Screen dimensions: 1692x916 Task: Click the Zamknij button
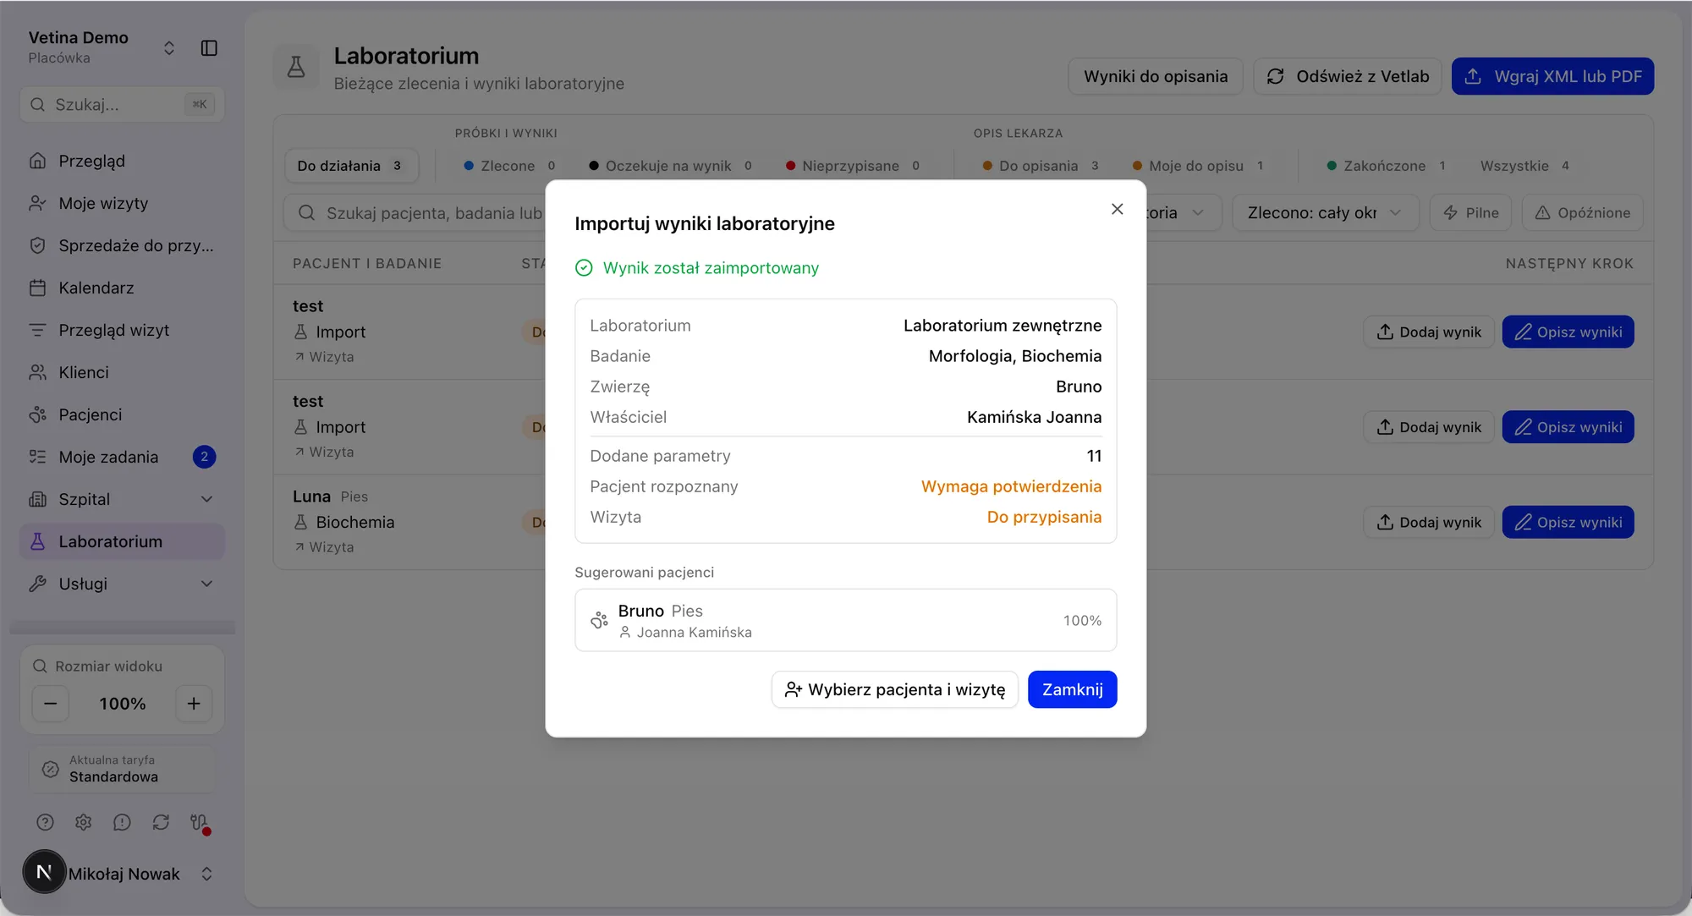[1072, 689]
